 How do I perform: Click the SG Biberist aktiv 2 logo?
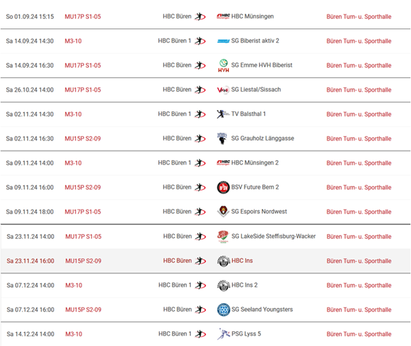click(224, 41)
